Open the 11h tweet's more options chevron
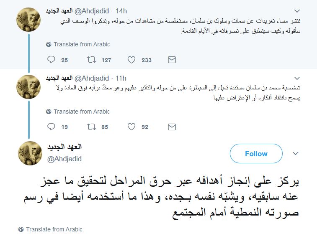The image size is (317, 236). click(297, 78)
